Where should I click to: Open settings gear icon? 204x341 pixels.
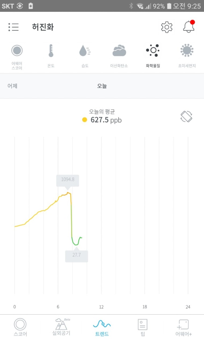[167, 27]
